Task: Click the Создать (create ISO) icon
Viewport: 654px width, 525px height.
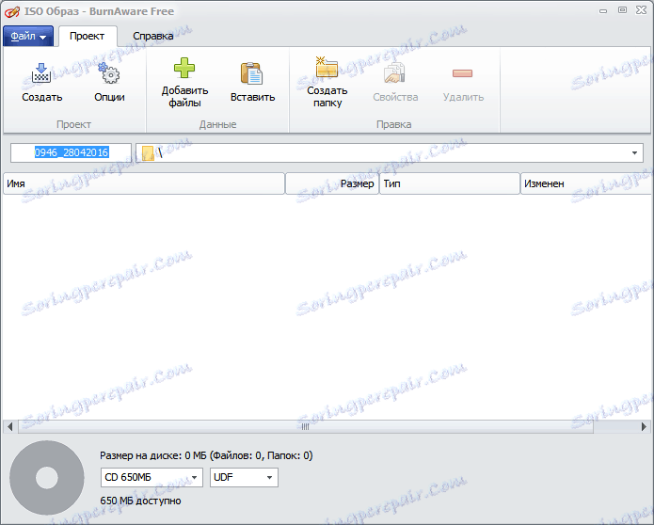Action: [41, 73]
